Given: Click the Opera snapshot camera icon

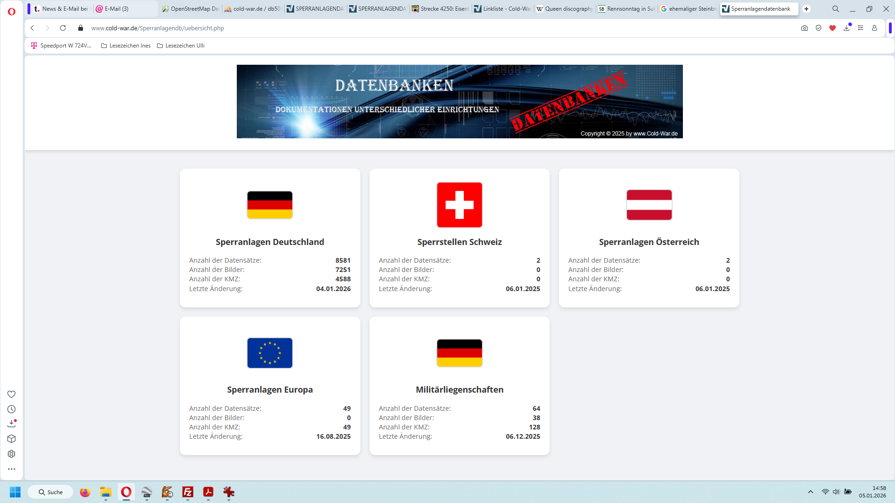Looking at the screenshot, I should pyautogui.click(x=805, y=28).
